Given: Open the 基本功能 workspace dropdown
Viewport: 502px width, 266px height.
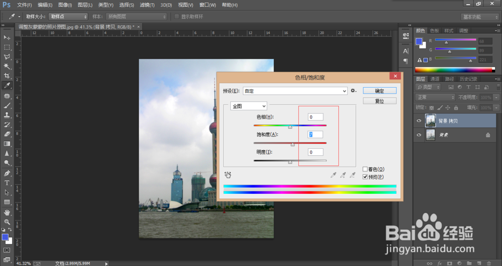Looking at the screenshot, I should (x=479, y=17).
